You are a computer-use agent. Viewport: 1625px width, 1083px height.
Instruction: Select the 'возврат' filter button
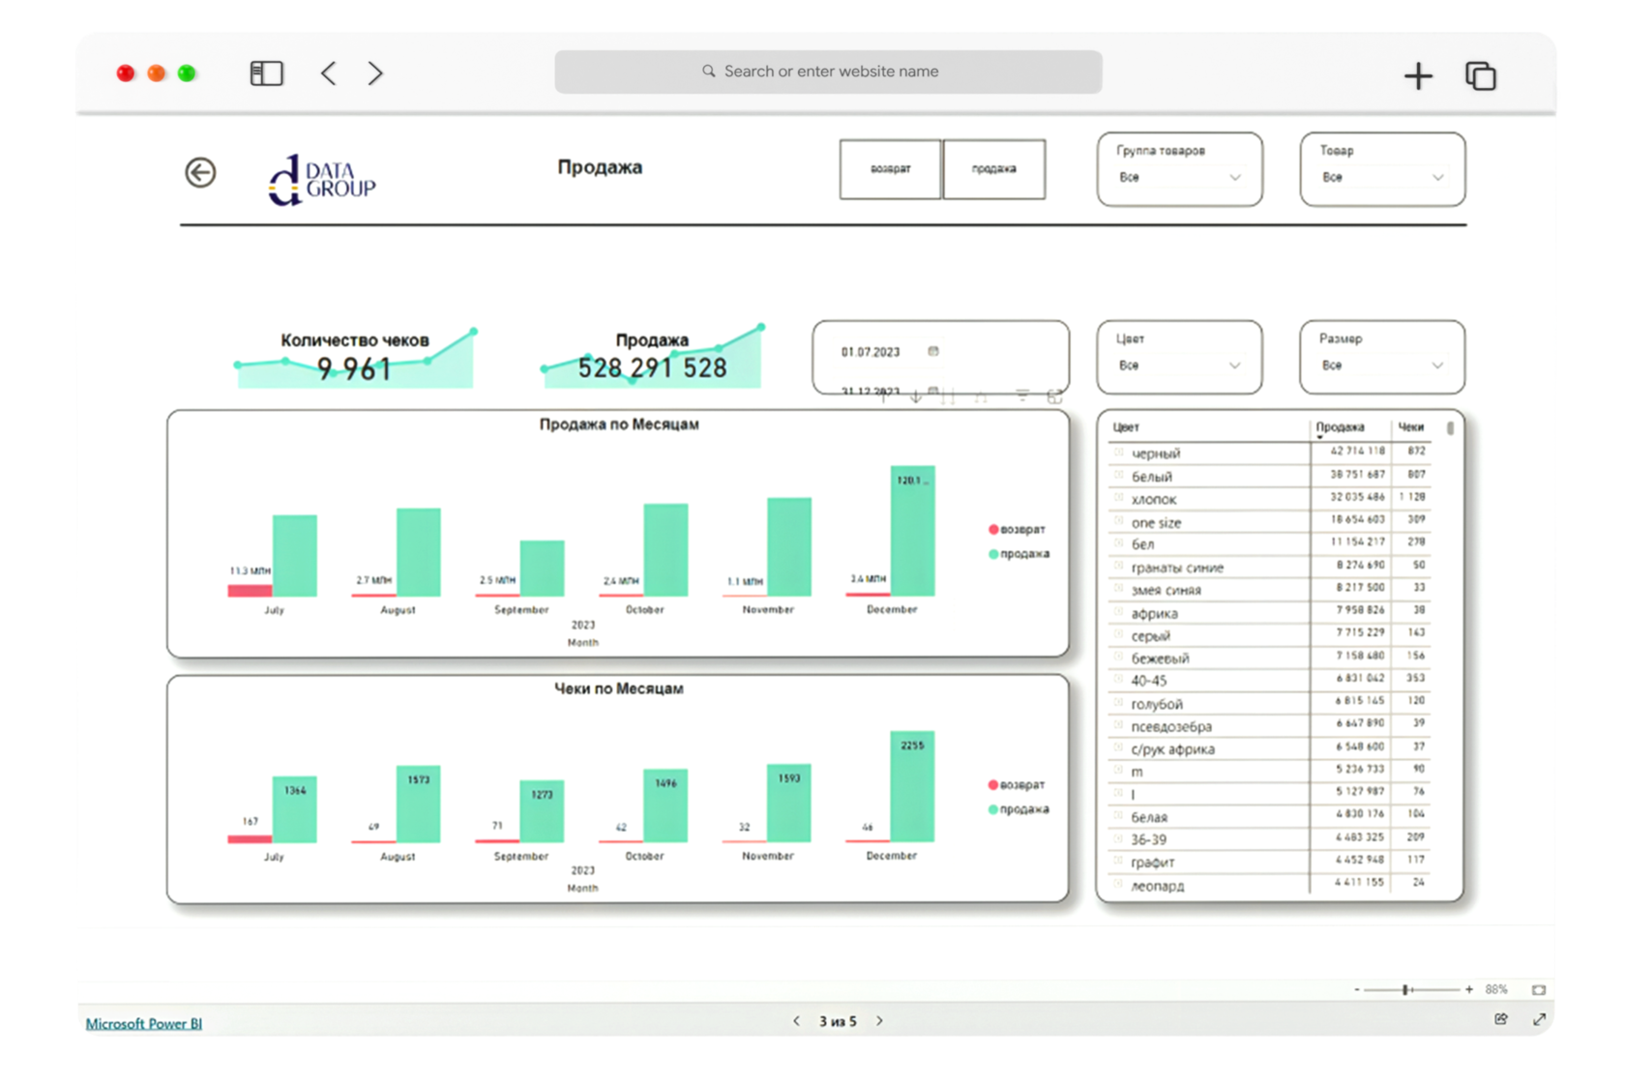pyautogui.click(x=890, y=169)
